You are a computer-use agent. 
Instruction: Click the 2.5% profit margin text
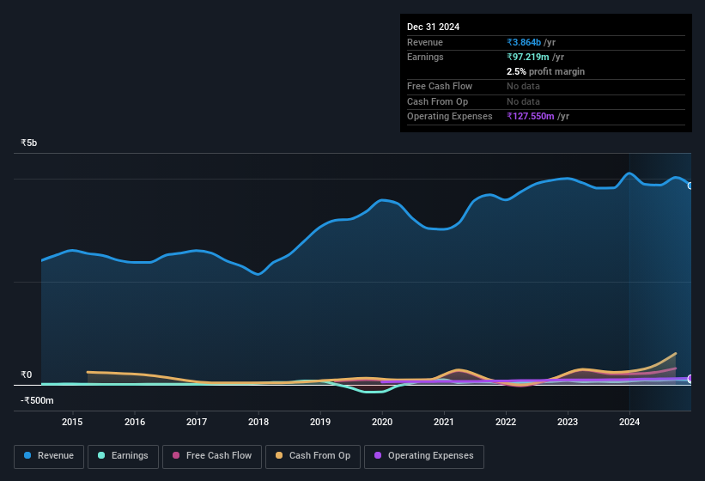[545, 71]
